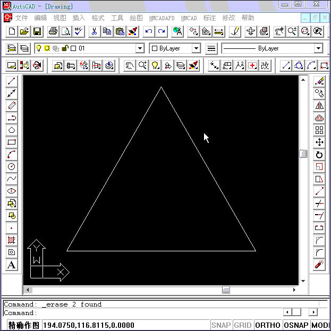Screen dimensions: 331x331
Task: Toggle OSNAP mode in status bar
Action: pyautogui.click(x=296, y=325)
